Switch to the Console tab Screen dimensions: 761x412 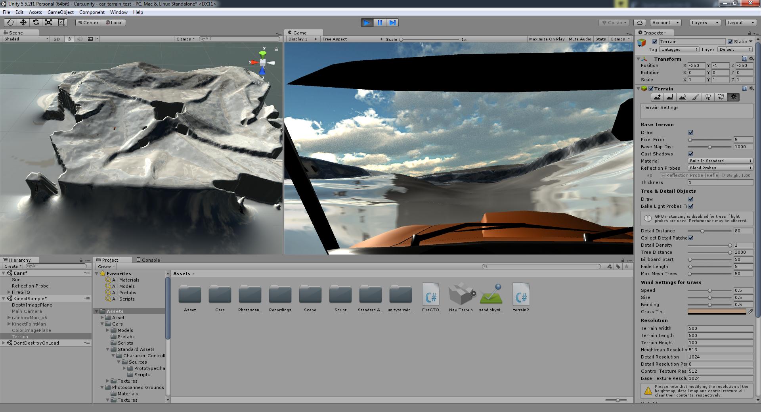tap(148, 260)
